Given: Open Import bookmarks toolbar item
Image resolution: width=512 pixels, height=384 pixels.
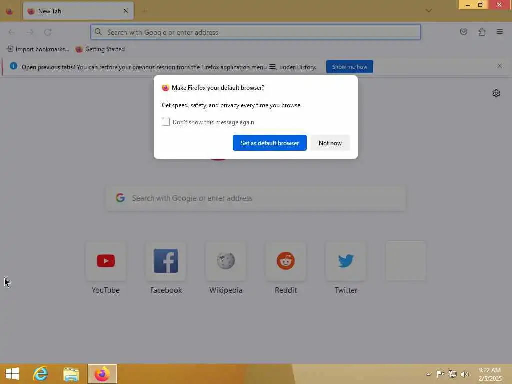Looking at the screenshot, I should [38, 49].
